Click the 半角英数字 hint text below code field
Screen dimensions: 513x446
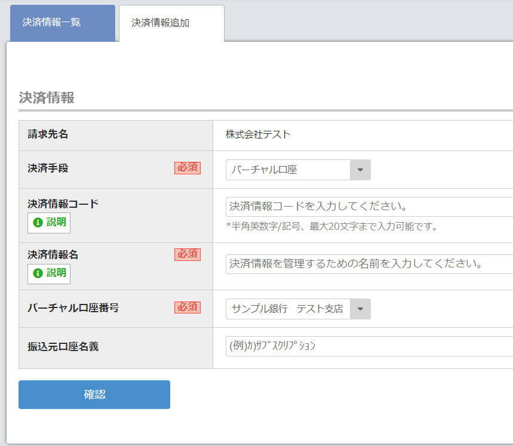click(x=332, y=226)
